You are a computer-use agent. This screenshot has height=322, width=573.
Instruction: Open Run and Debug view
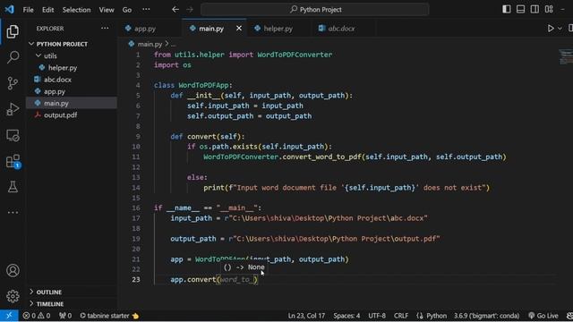(x=13, y=109)
